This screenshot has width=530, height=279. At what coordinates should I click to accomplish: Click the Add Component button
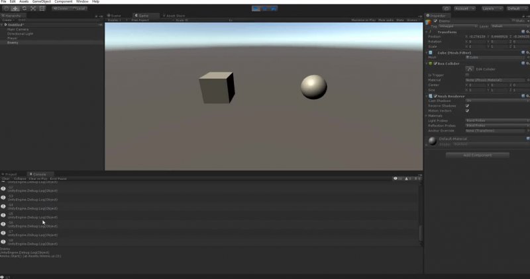pyautogui.click(x=477, y=155)
